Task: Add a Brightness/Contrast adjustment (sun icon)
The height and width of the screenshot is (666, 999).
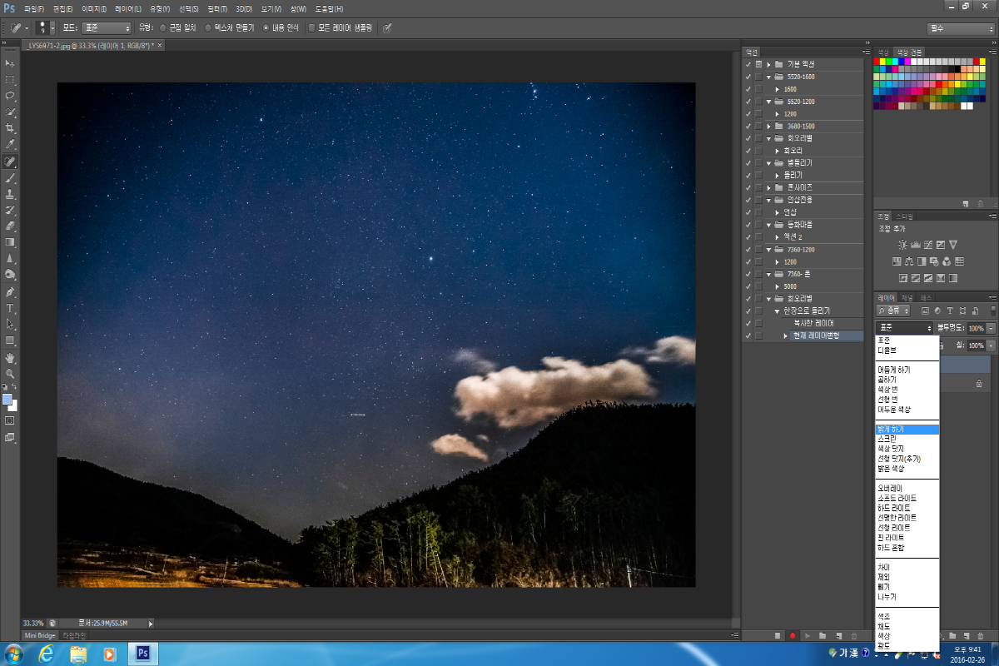Action: tap(902, 245)
